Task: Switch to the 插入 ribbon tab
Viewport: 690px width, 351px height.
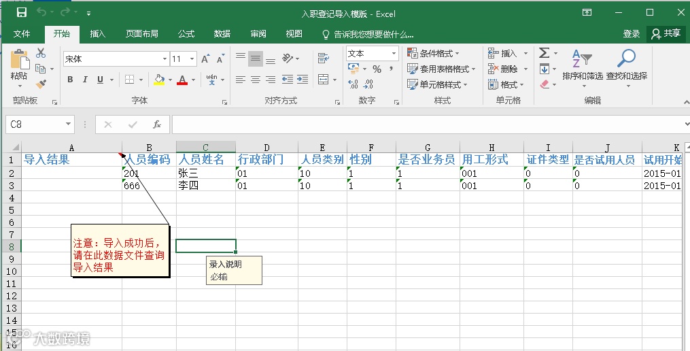Action: pyautogui.click(x=97, y=34)
